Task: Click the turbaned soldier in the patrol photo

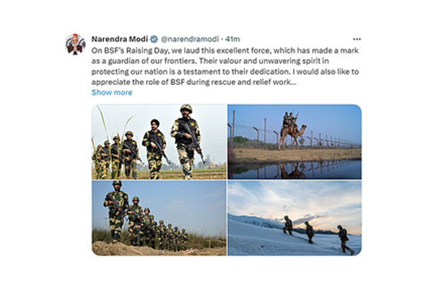Action: (x=155, y=148)
